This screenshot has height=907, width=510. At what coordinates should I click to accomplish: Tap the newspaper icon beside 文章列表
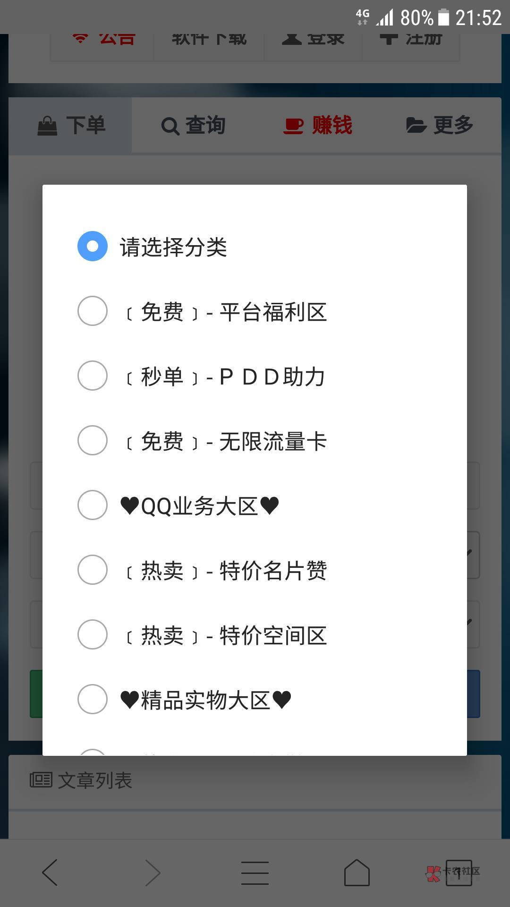point(41,780)
